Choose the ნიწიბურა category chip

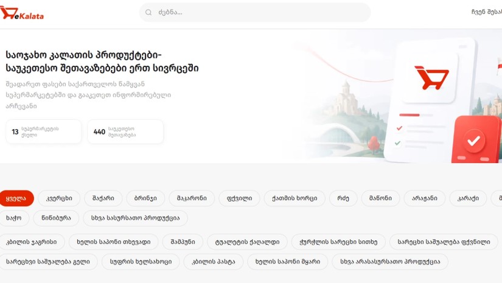click(56, 218)
